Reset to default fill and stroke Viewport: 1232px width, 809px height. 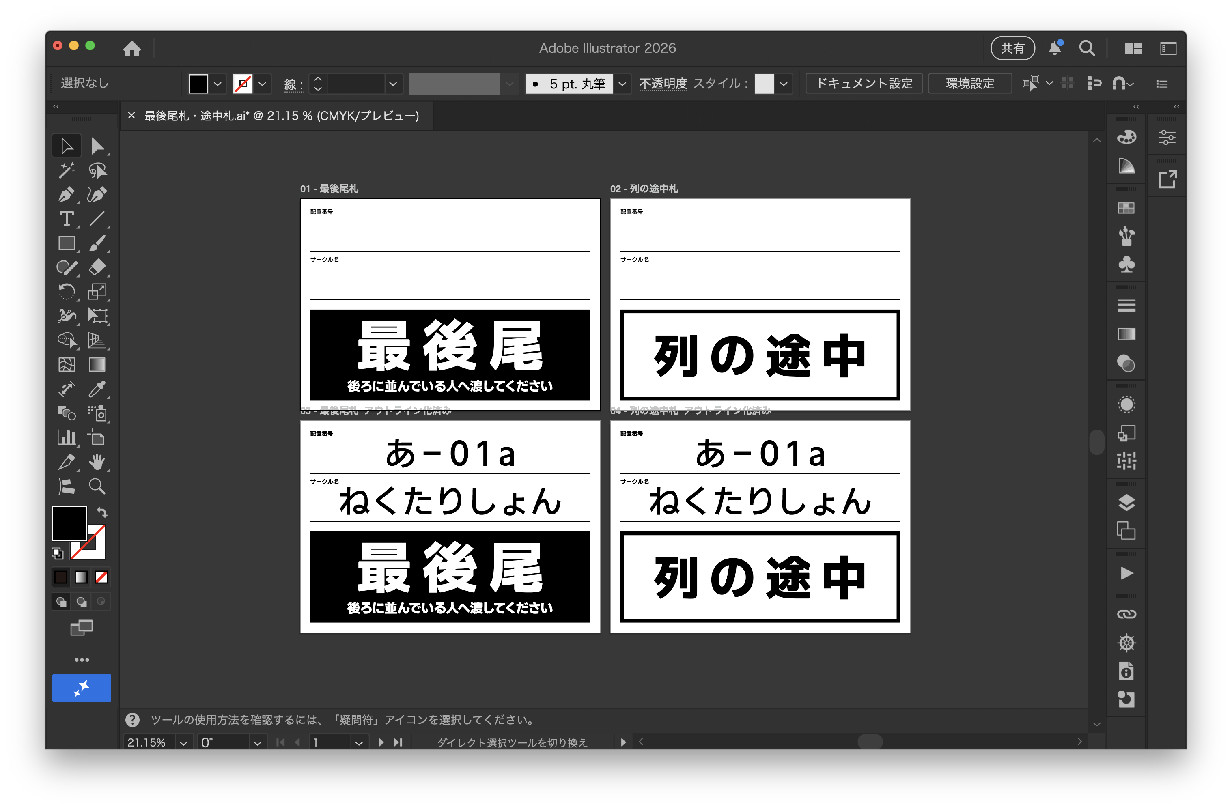pos(58,553)
